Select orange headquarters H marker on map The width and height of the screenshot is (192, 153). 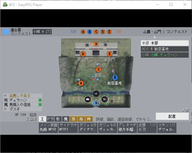coord(96,44)
